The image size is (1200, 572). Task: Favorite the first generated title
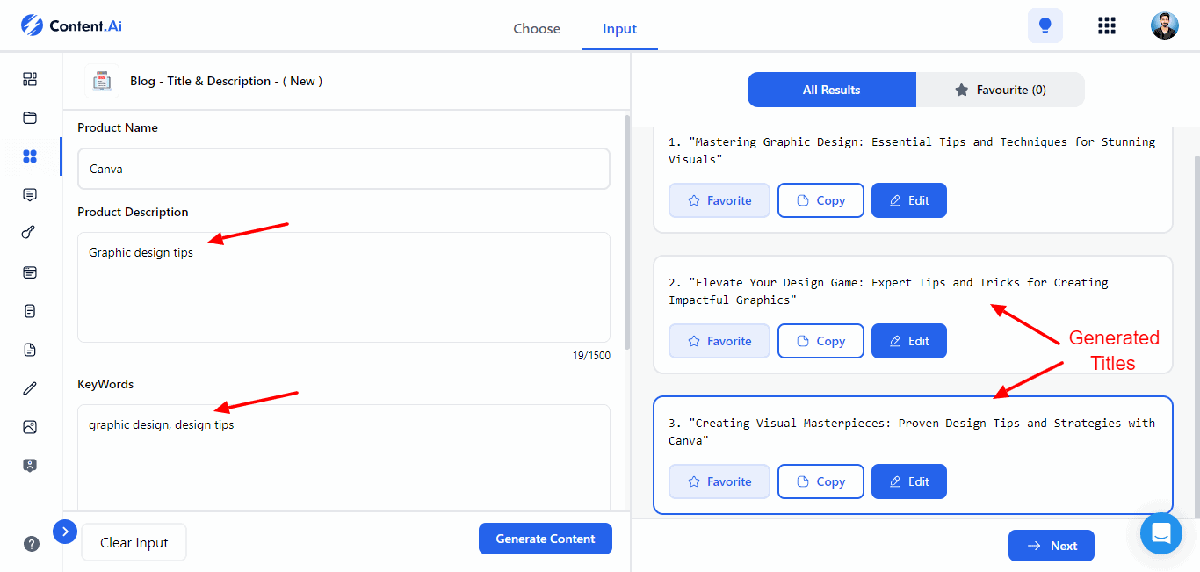pyautogui.click(x=719, y=200)
